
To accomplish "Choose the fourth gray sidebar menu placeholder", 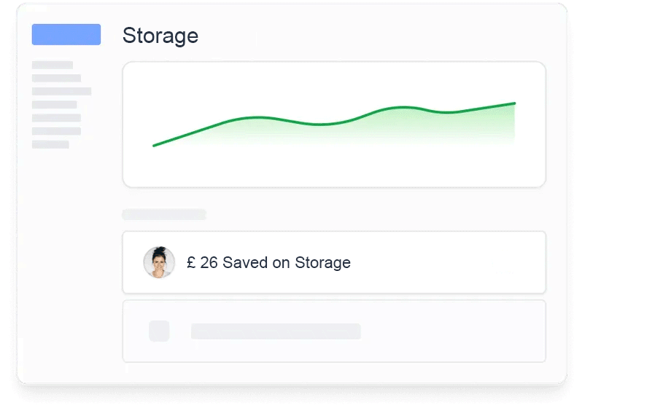I will pyautogui.click(x=54, y=105).
